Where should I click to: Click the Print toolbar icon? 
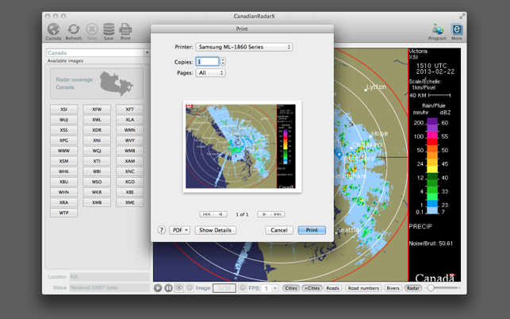125,32
